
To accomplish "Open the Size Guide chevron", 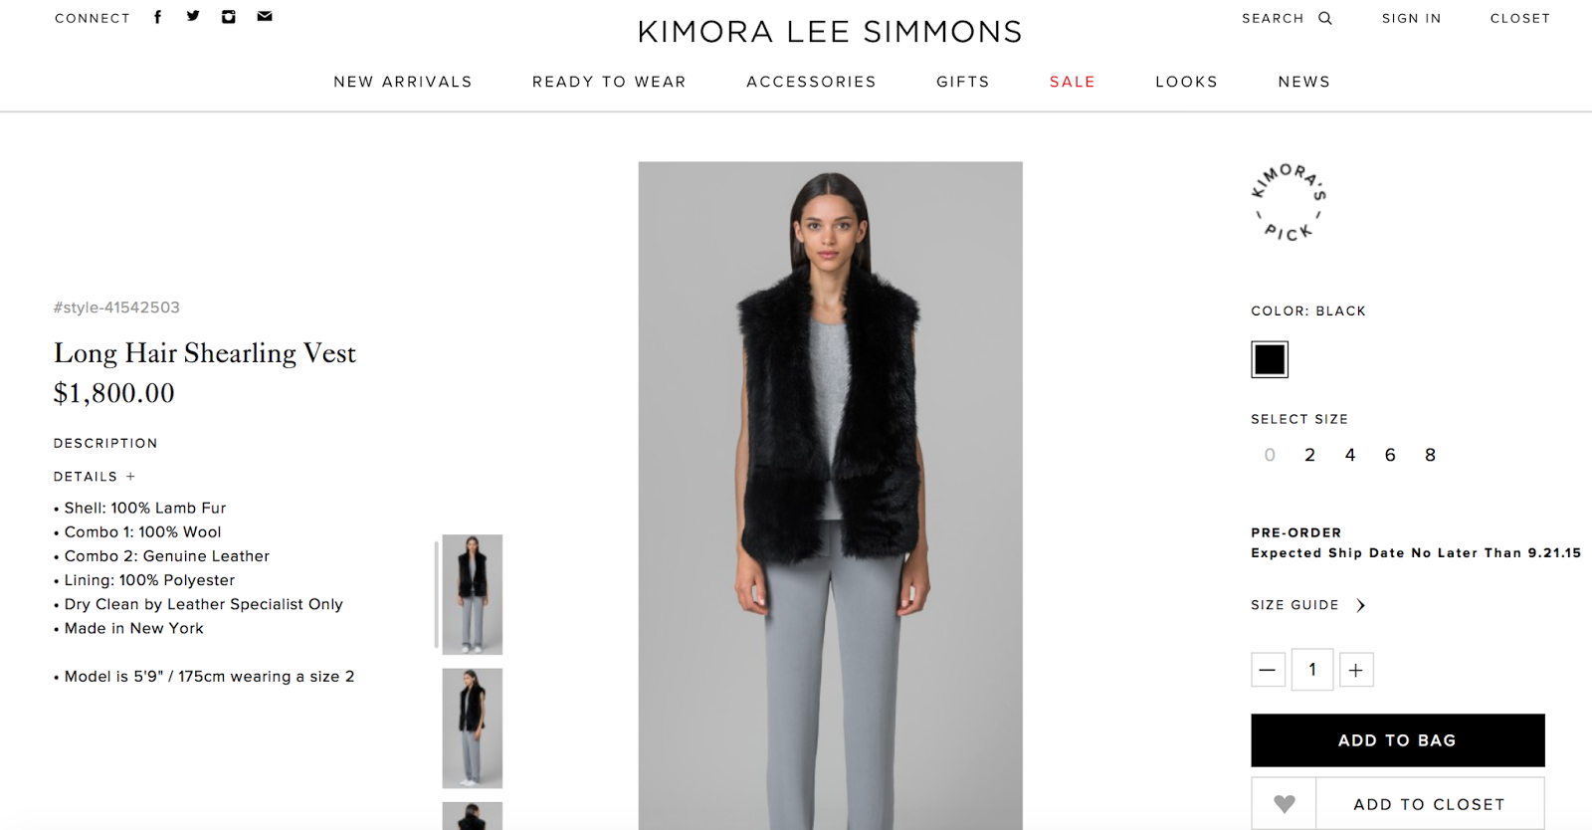I will [1360, 605].
